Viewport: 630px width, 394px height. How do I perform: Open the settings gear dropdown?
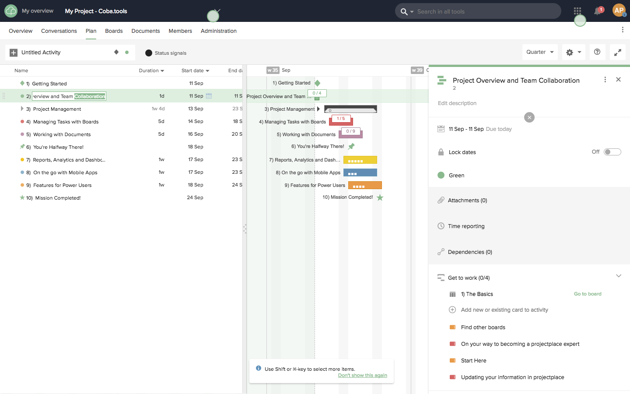click(x=574, y=53)
